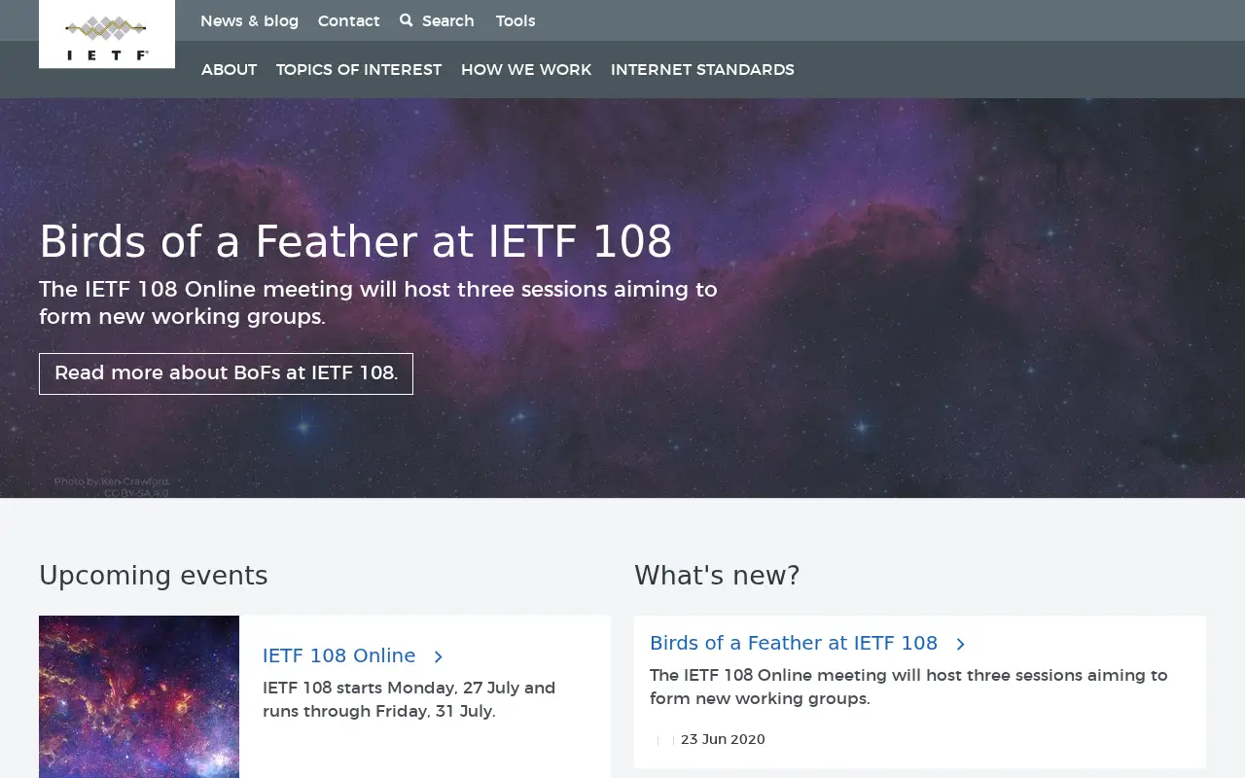1245x778 pixels.
Task: Click the search magnifier icon
Action: coord(407,20)
